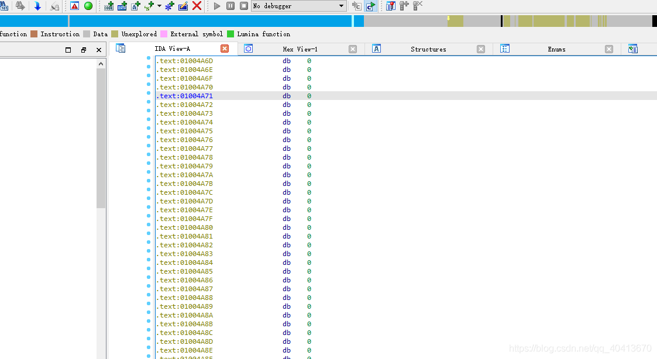Screen dimensions: 657x359
Task: Switch to the Enums tab
Action: coord(556,49)
